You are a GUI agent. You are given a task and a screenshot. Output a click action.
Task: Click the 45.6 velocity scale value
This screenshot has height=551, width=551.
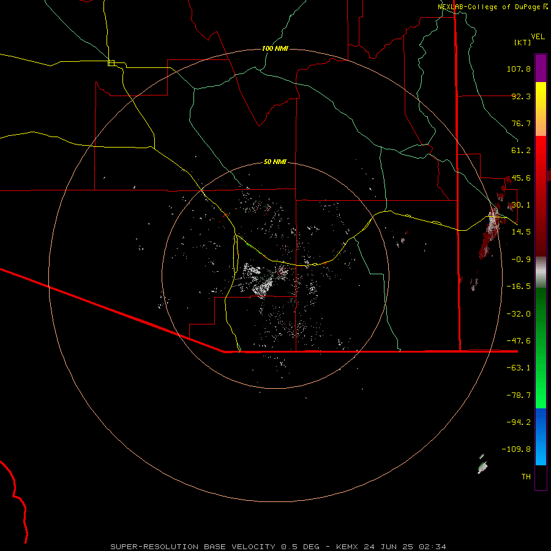point(521,178)
